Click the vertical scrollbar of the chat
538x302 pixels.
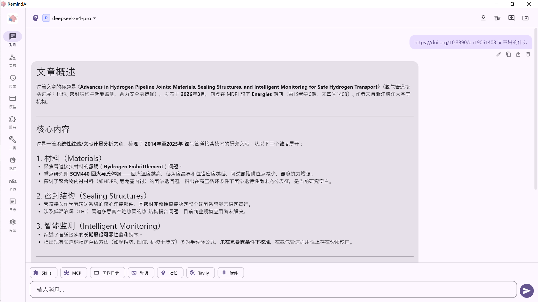(536, 109)
